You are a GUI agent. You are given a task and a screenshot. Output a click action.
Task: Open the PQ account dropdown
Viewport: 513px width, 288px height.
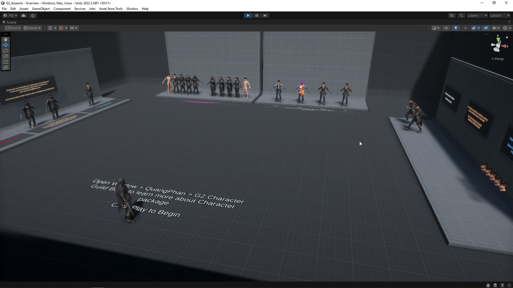click(x=10, y=15)
